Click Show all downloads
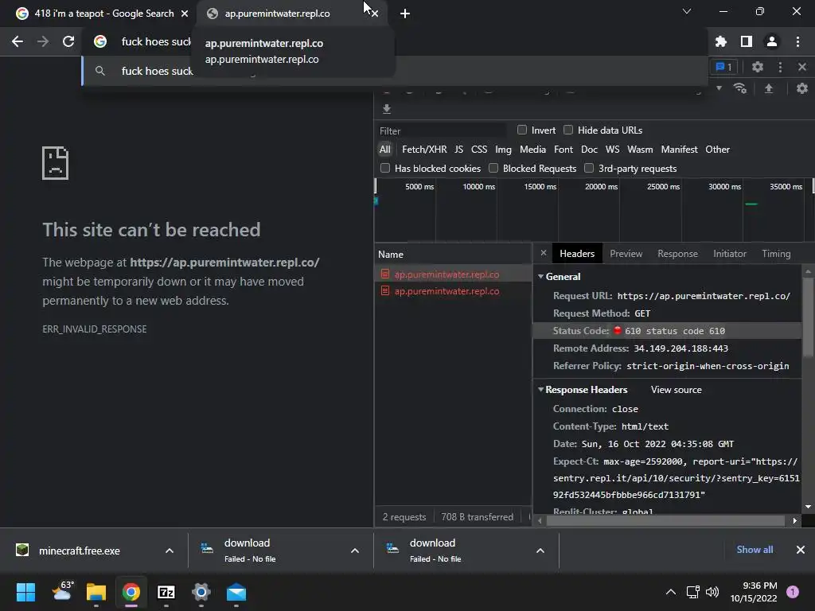815x611 pixels. point(755,550)
